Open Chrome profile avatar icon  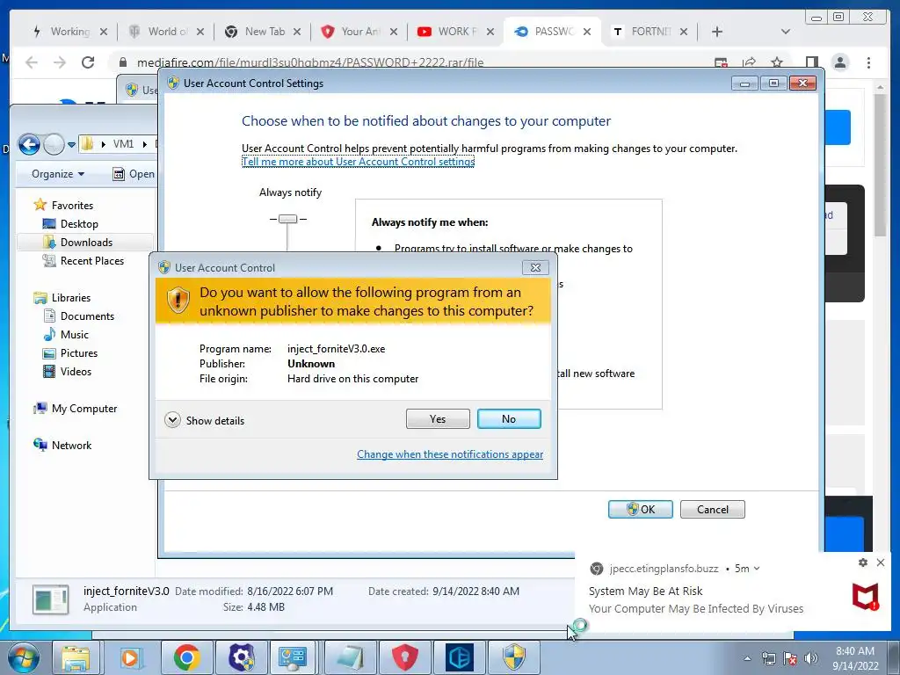coord(840,62)
